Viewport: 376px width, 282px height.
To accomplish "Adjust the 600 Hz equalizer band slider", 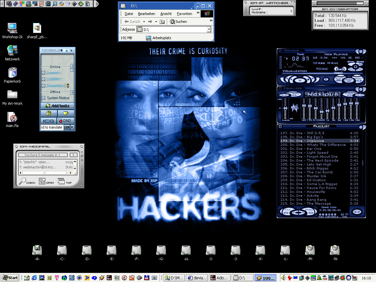I will [x=321, y=109].
